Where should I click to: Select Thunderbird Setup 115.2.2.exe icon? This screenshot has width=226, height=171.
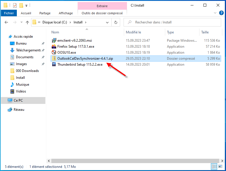click(54, 64)
